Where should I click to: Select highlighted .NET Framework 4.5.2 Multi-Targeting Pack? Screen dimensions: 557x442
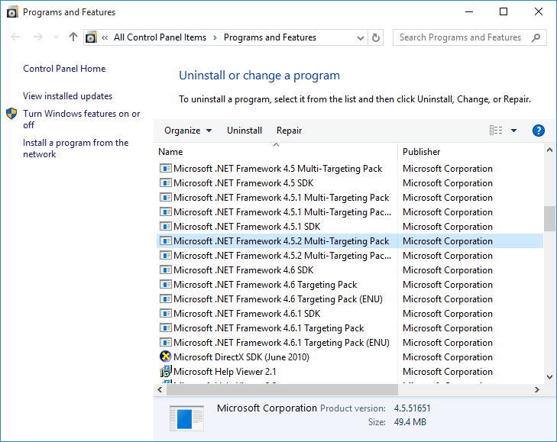coord(349,241)
